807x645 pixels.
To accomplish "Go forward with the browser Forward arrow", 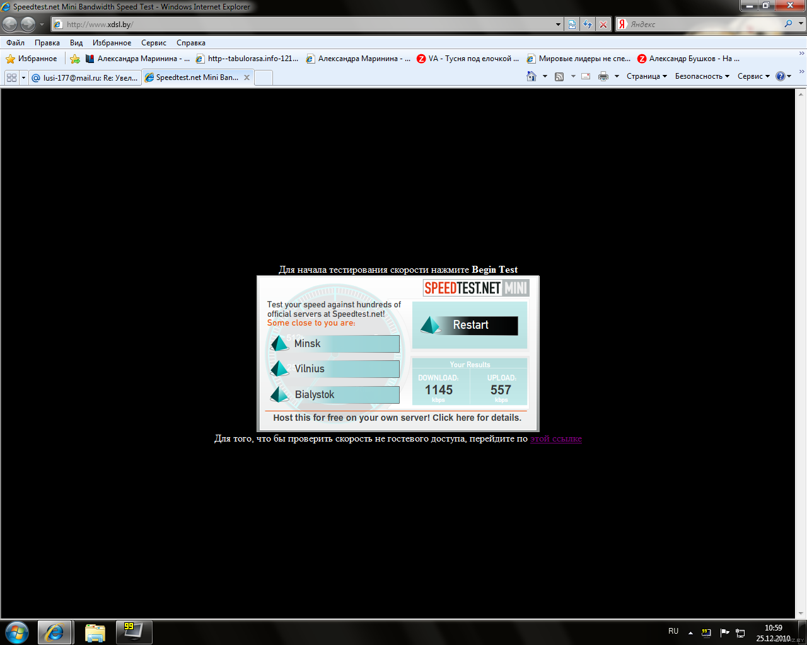I will pos(28,24).
